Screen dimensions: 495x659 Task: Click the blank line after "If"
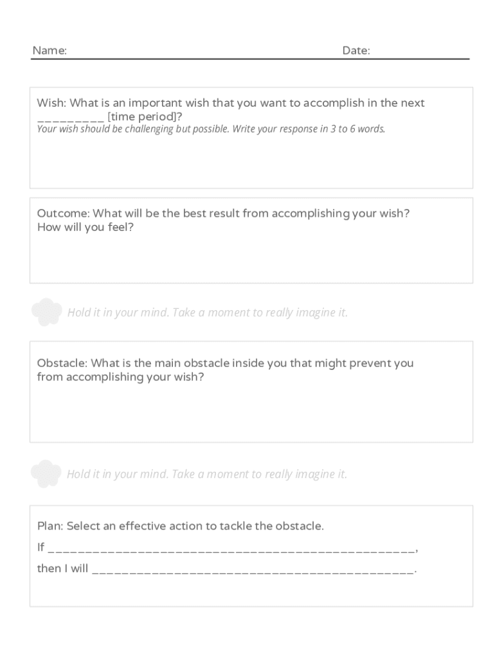(231, 548)
